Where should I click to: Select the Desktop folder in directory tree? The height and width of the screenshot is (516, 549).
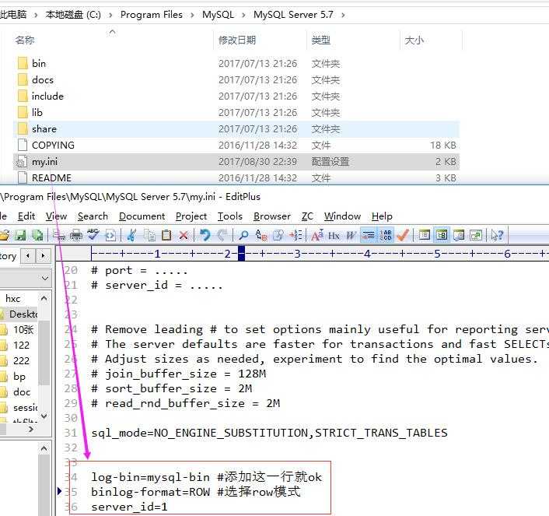point(21,314)
